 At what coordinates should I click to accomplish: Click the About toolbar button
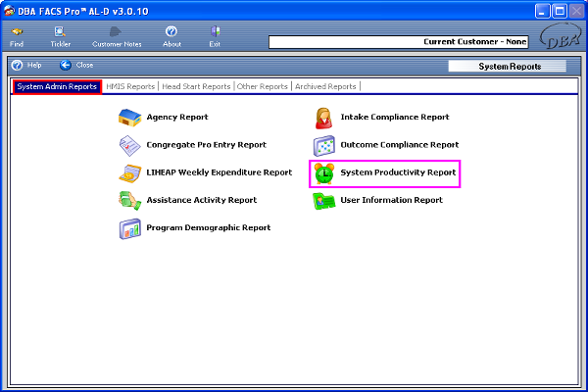tap(171, 36)
